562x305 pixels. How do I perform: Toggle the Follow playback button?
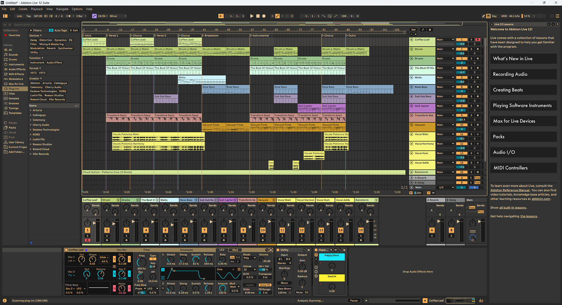pyautogui.click(x=221, y=16)
